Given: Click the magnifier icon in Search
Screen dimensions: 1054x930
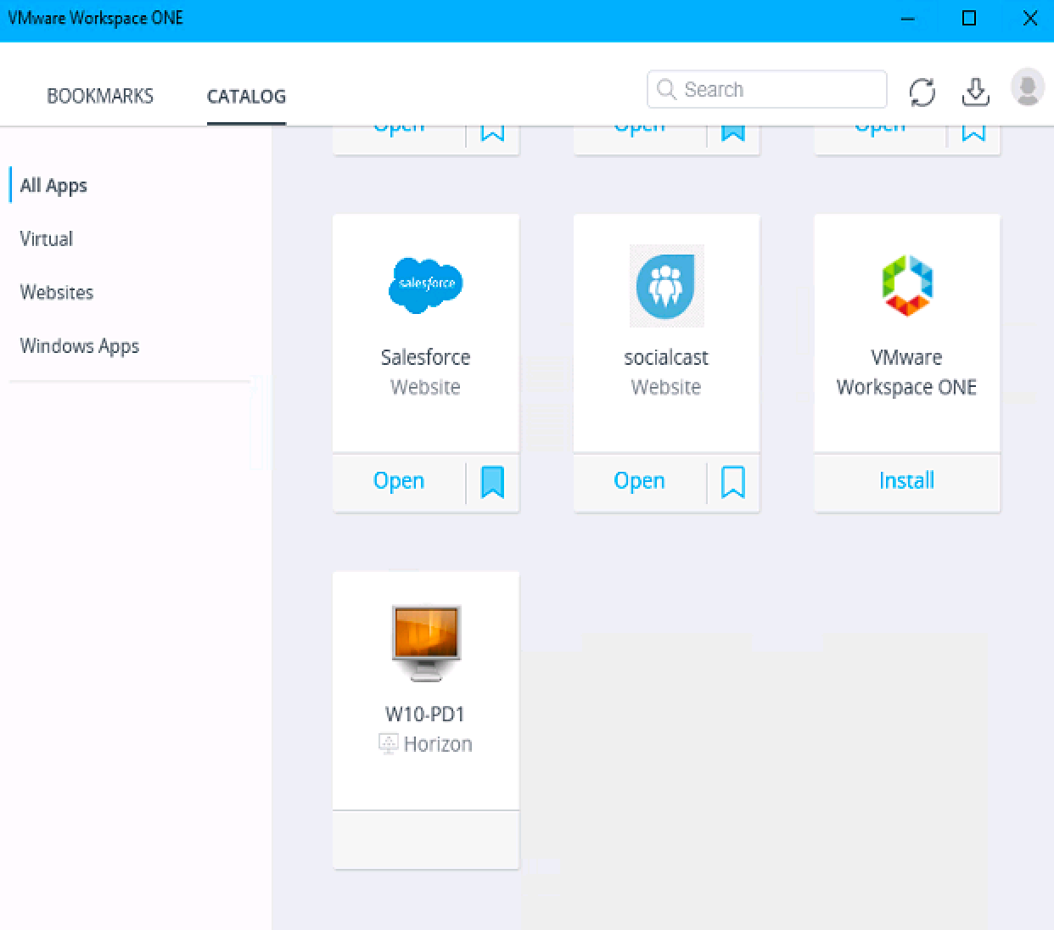Looking at the screenshot, I should 667,89.
